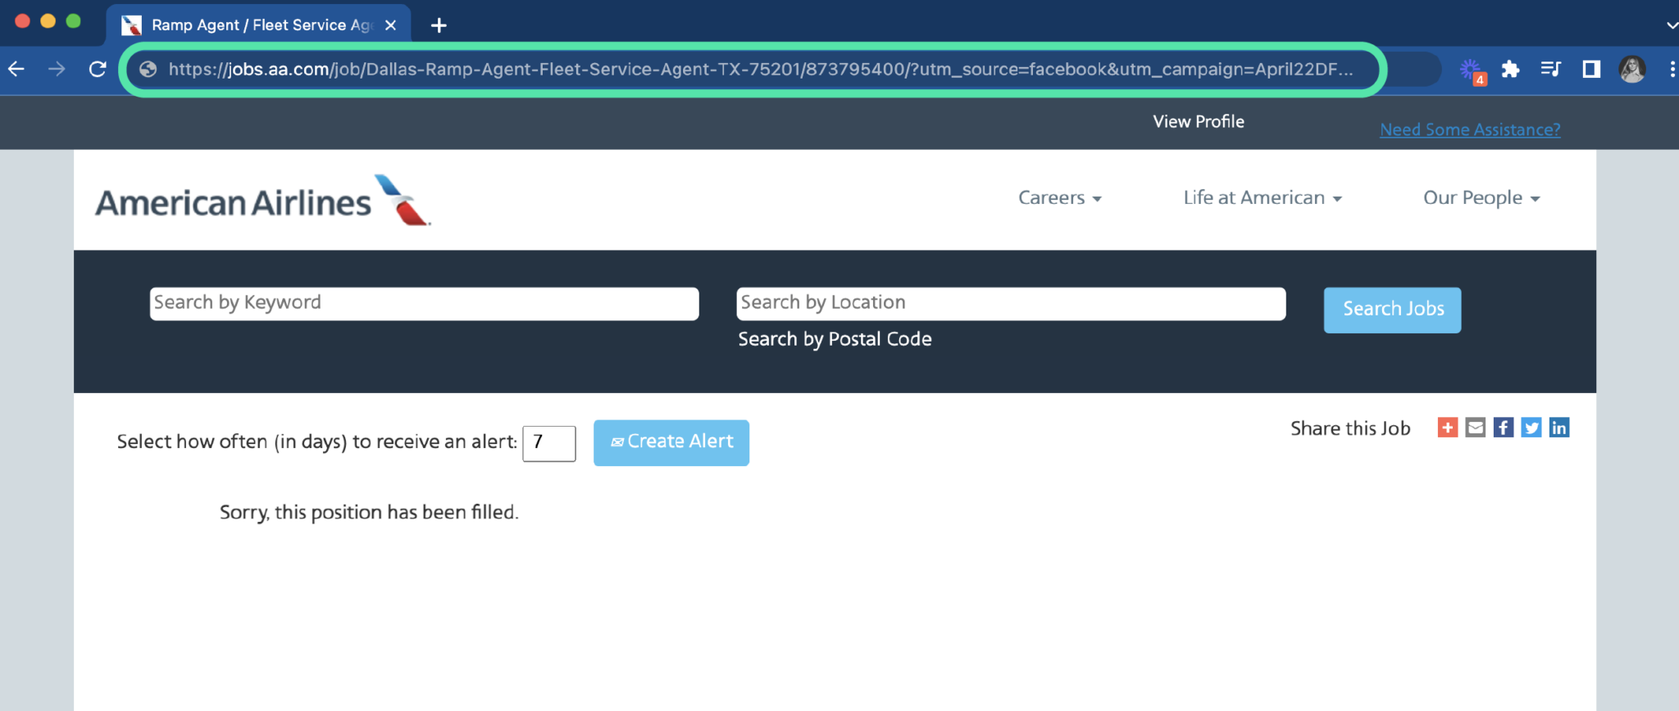
Task: Click the Create Alert button
Action: (x=671, y=442)
